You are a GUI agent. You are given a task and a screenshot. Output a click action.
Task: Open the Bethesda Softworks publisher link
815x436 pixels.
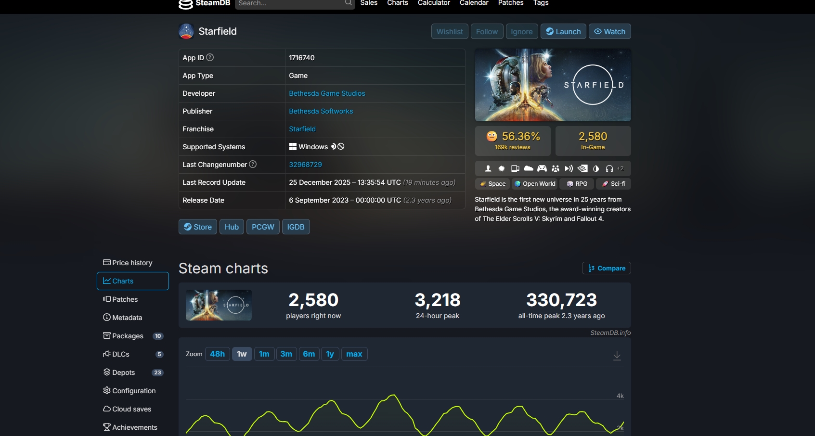321,111
